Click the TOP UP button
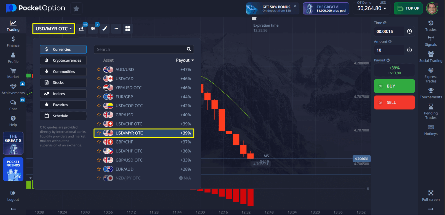 (x=408, y=8)
